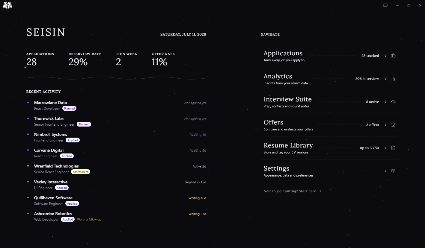Viewport: 425px width, 248px height.
Task: Click the Applied badge for Web Developer
Action: [x=68, y=220]
